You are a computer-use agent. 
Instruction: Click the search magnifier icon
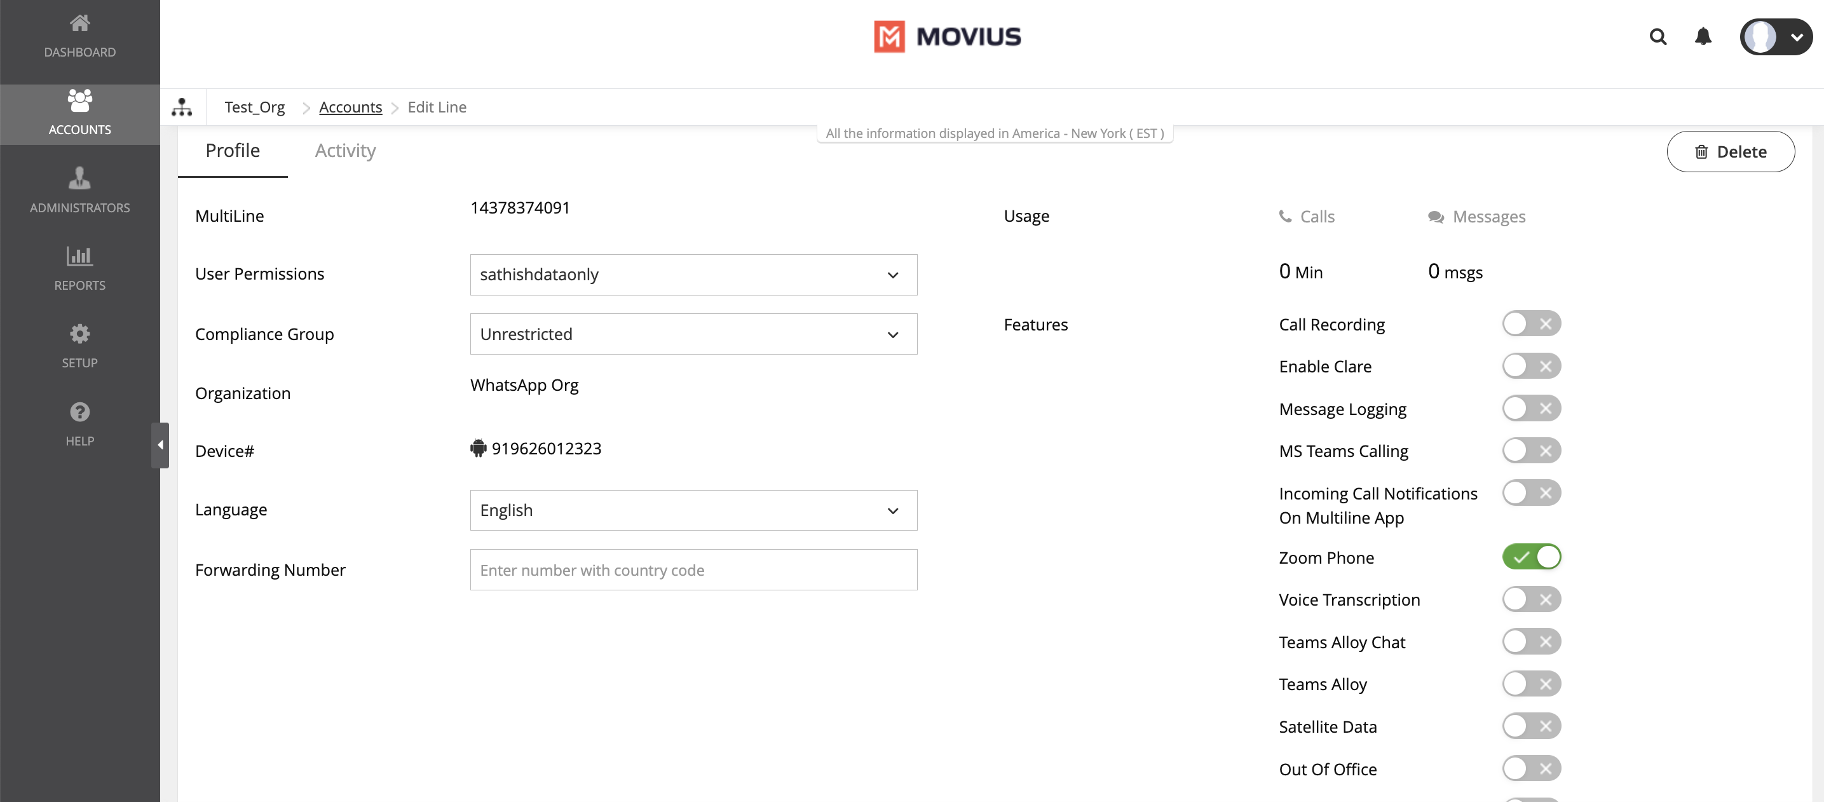(1657, 37)
